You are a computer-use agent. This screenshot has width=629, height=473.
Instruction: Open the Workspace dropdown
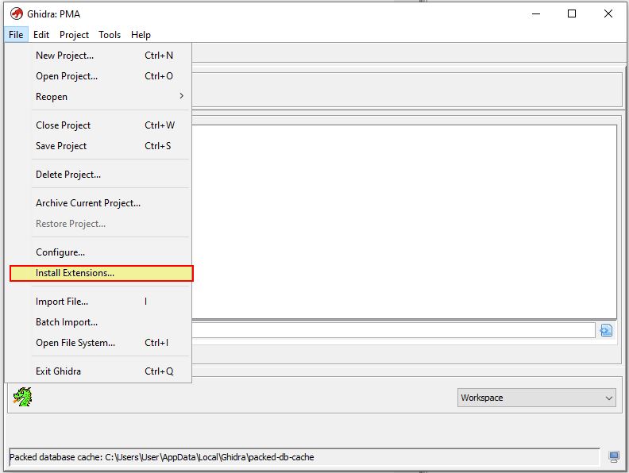coord(538,398)
